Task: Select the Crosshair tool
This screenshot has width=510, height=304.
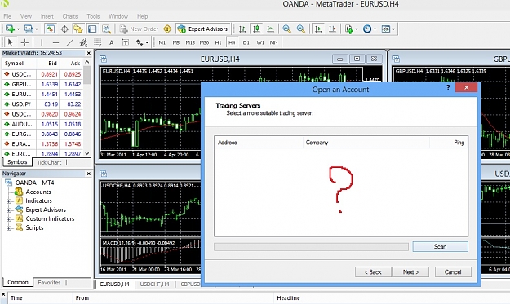Action: point(24,42)
